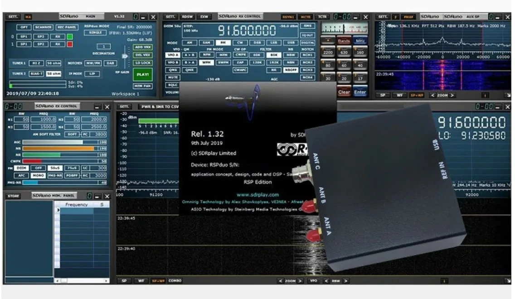The image size is (515, 299).
Task: Click the green RX 0 status indicator
Action: click(x=70, y=36)
